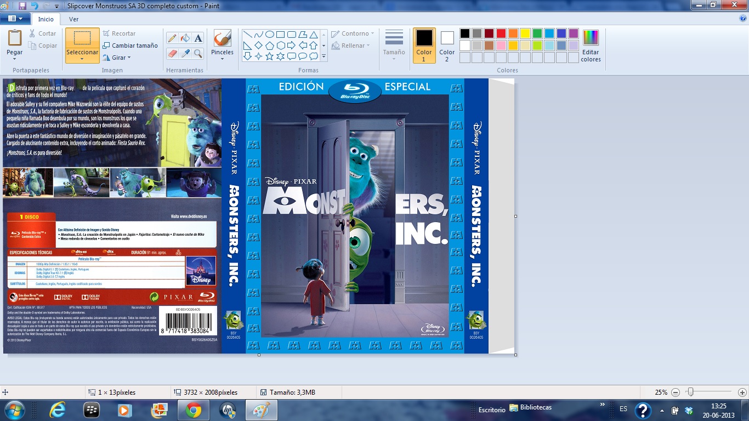Image resolution: width=749 pixels, height=421 pixels.
Task: Pick the pink color swatch
Action: coord(501,45)
